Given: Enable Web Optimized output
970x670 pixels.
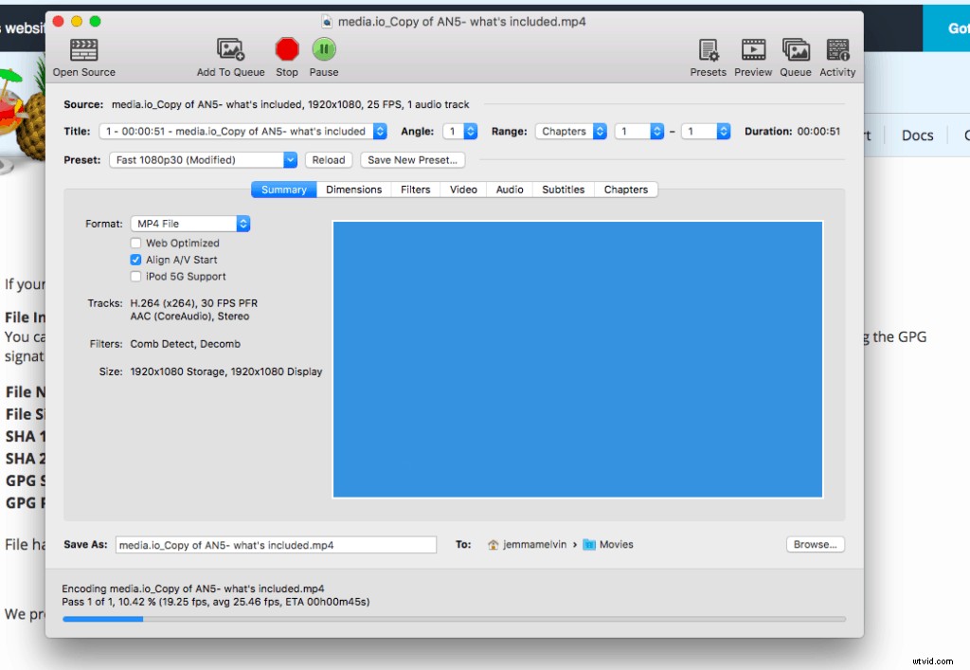Looking at the screenshot, I should 135,243.
